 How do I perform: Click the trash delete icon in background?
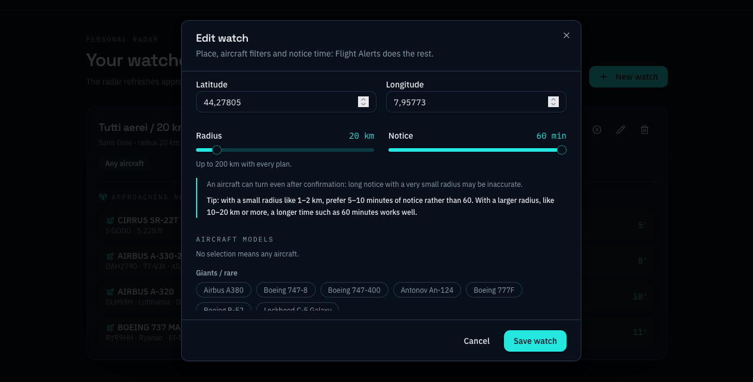645,129
